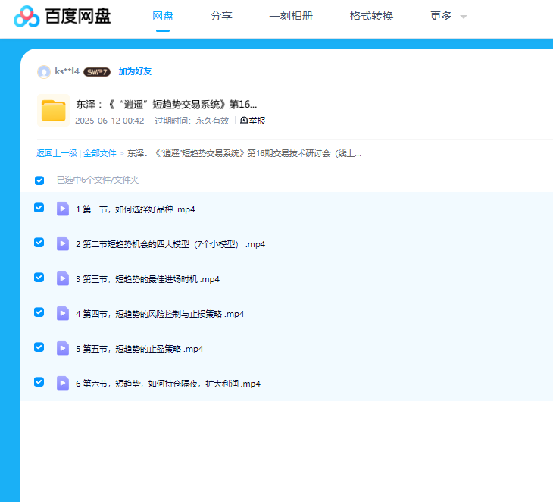
Task: Click 加为好友 to add friend
Action: [x=135, y=72]
